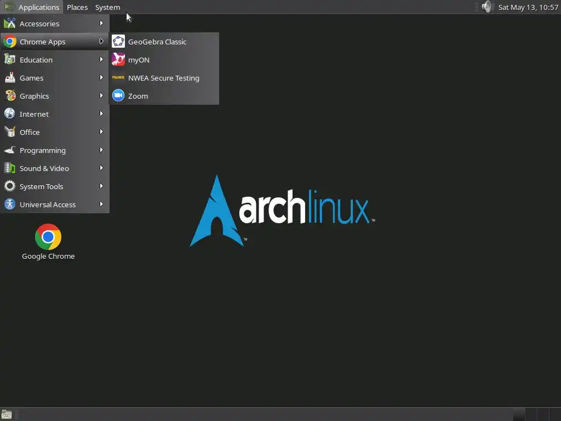Click the Zoom camera icon
This screenshot has width=561, height=421.
[x=118, y=95]
